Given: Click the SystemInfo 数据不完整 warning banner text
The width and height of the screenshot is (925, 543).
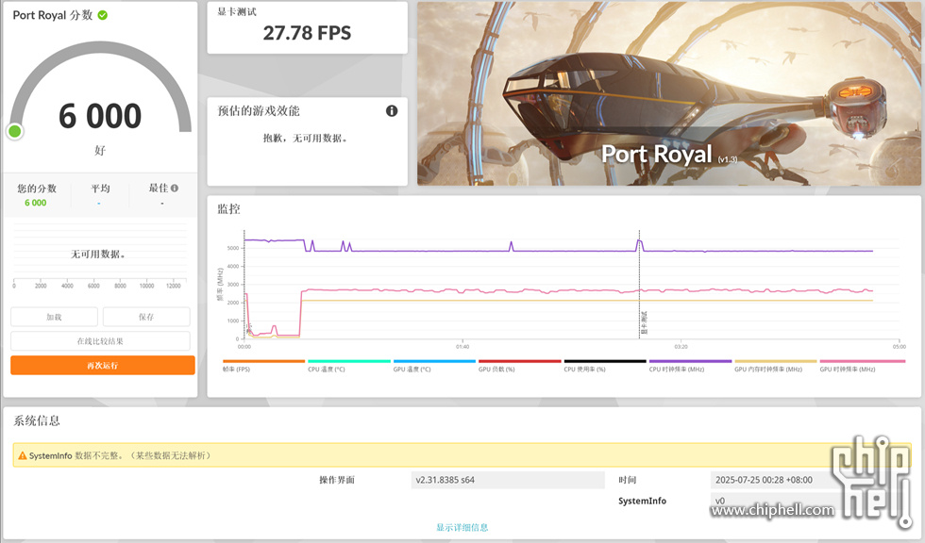Looking at the screenshot, I should point(119,455).
